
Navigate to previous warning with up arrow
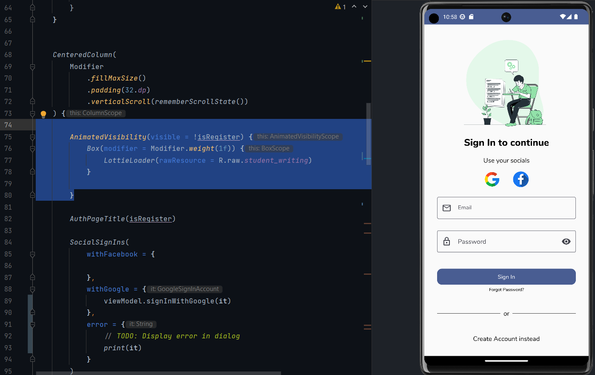coord(354,6)
